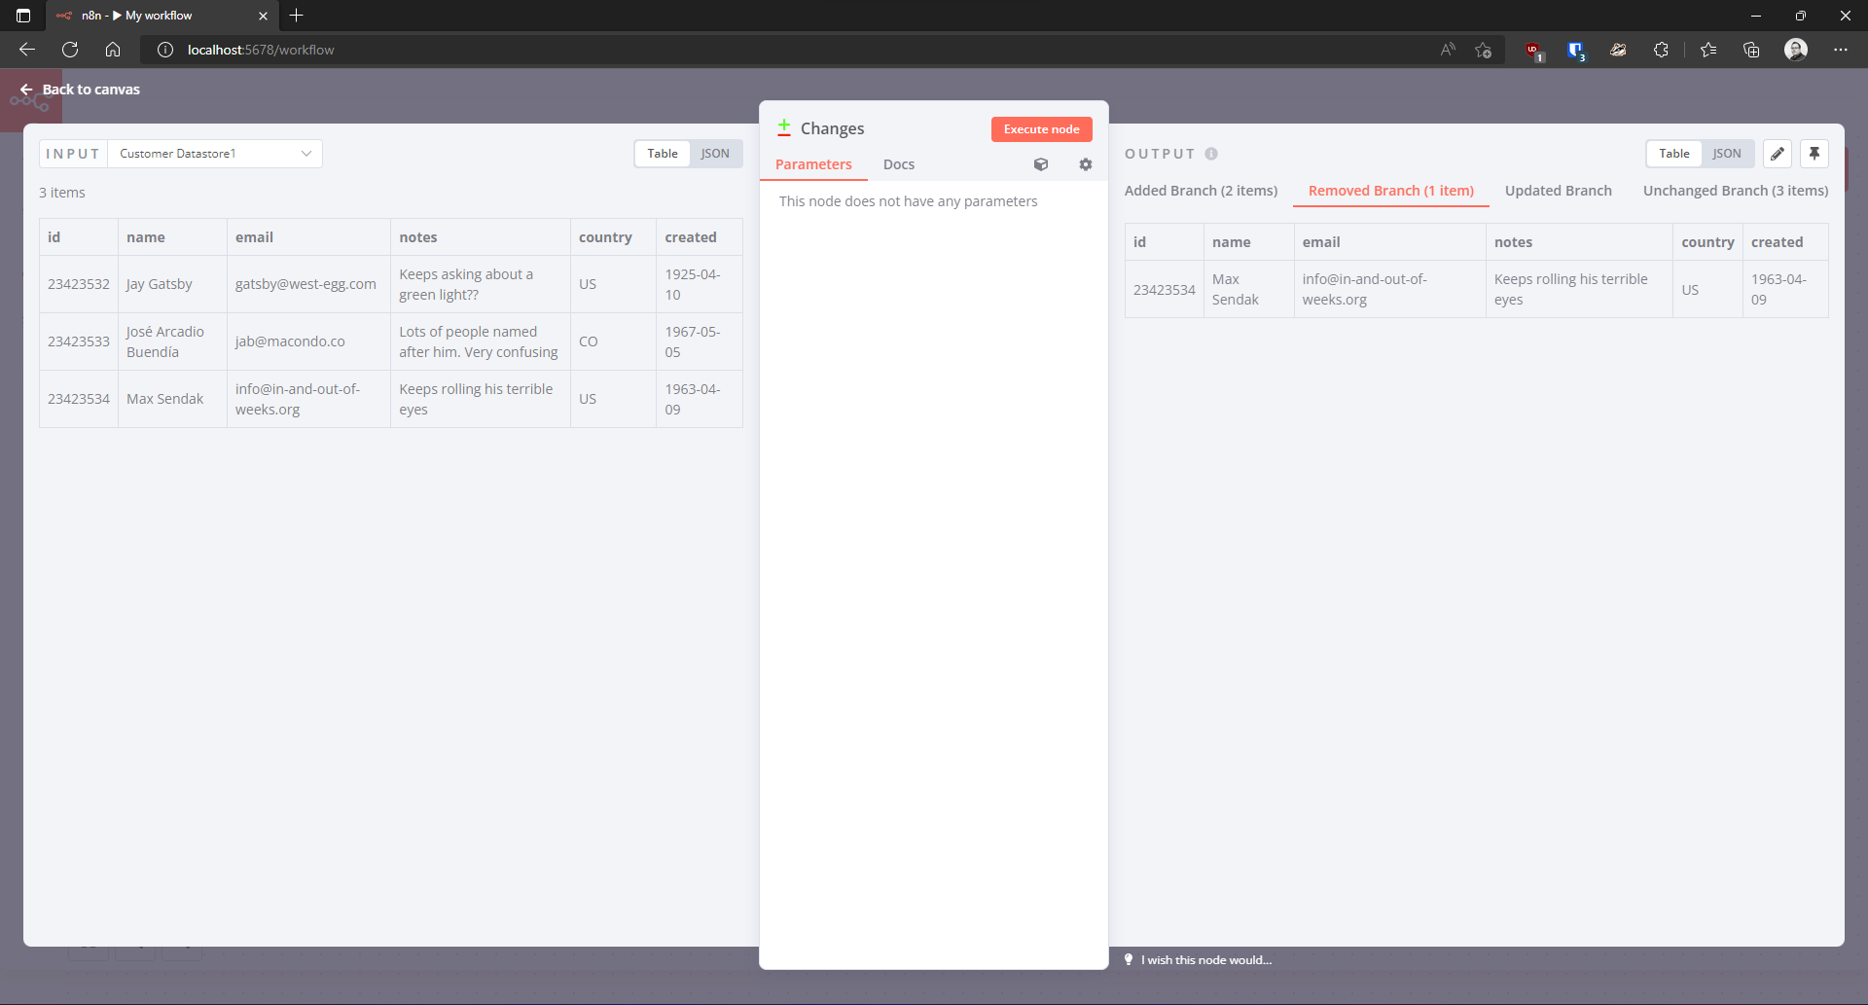Switch output view to JSON
Image resolution: width=1868 pixels, height=1005 pixels.
click(1728, 153)
